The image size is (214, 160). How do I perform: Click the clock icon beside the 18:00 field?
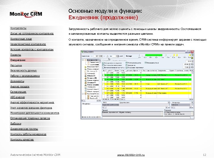click(x=192, y=67)
